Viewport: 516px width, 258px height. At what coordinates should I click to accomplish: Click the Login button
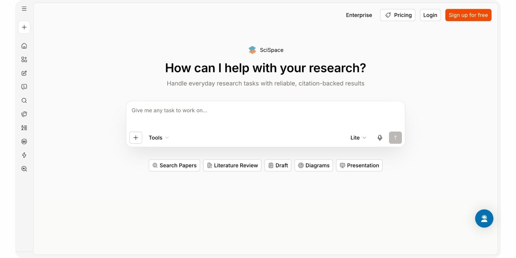coord(430,15)
